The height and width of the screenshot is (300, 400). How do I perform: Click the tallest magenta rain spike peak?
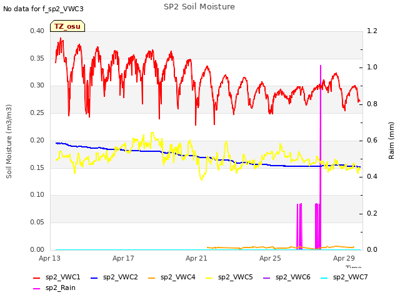pyautogui.click(x=321, y=66)
